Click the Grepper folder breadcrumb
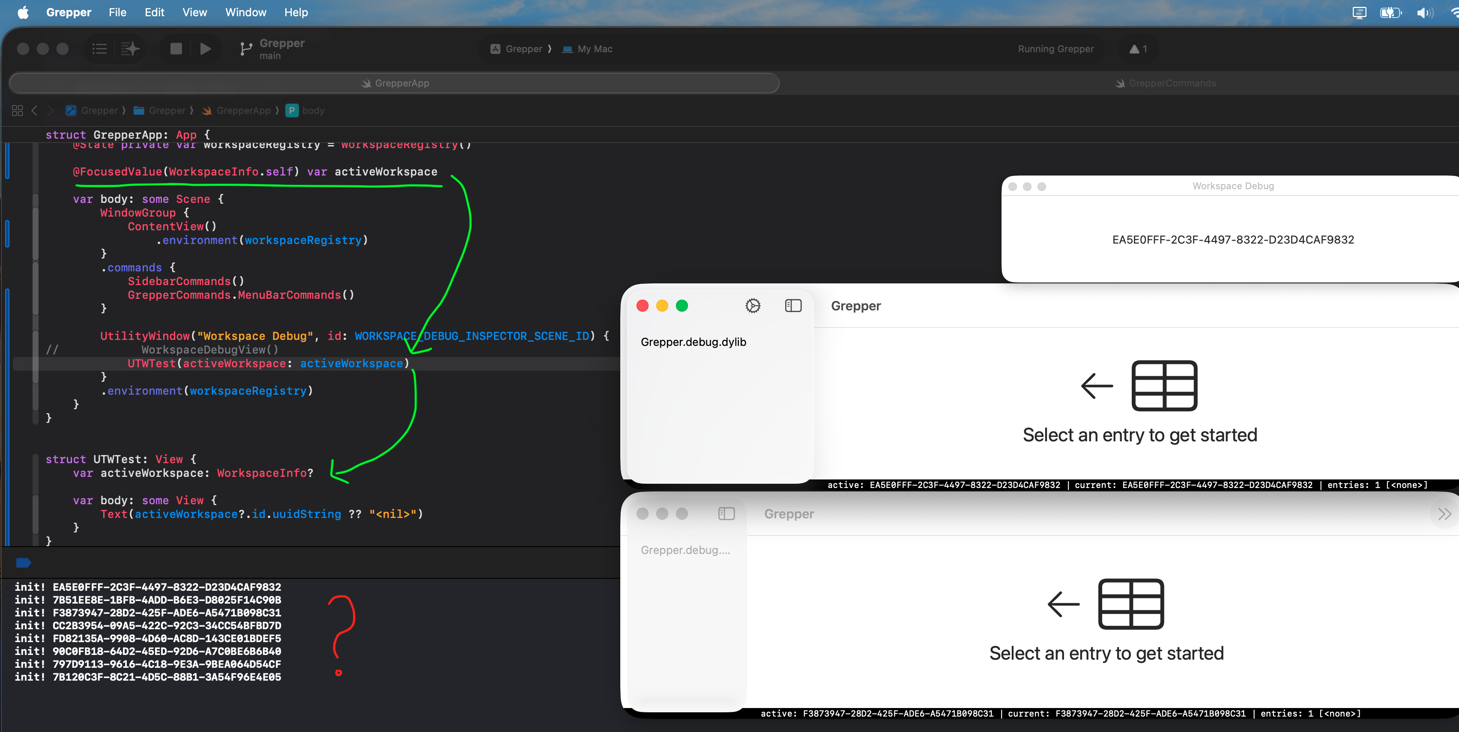The height and width of the screenshot is (732, 1459). (160, 110)
